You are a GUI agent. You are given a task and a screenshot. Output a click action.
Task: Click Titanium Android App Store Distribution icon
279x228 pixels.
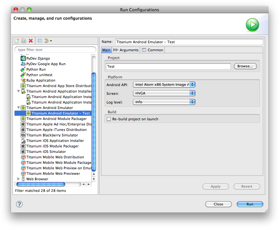(x=23, y=86)
